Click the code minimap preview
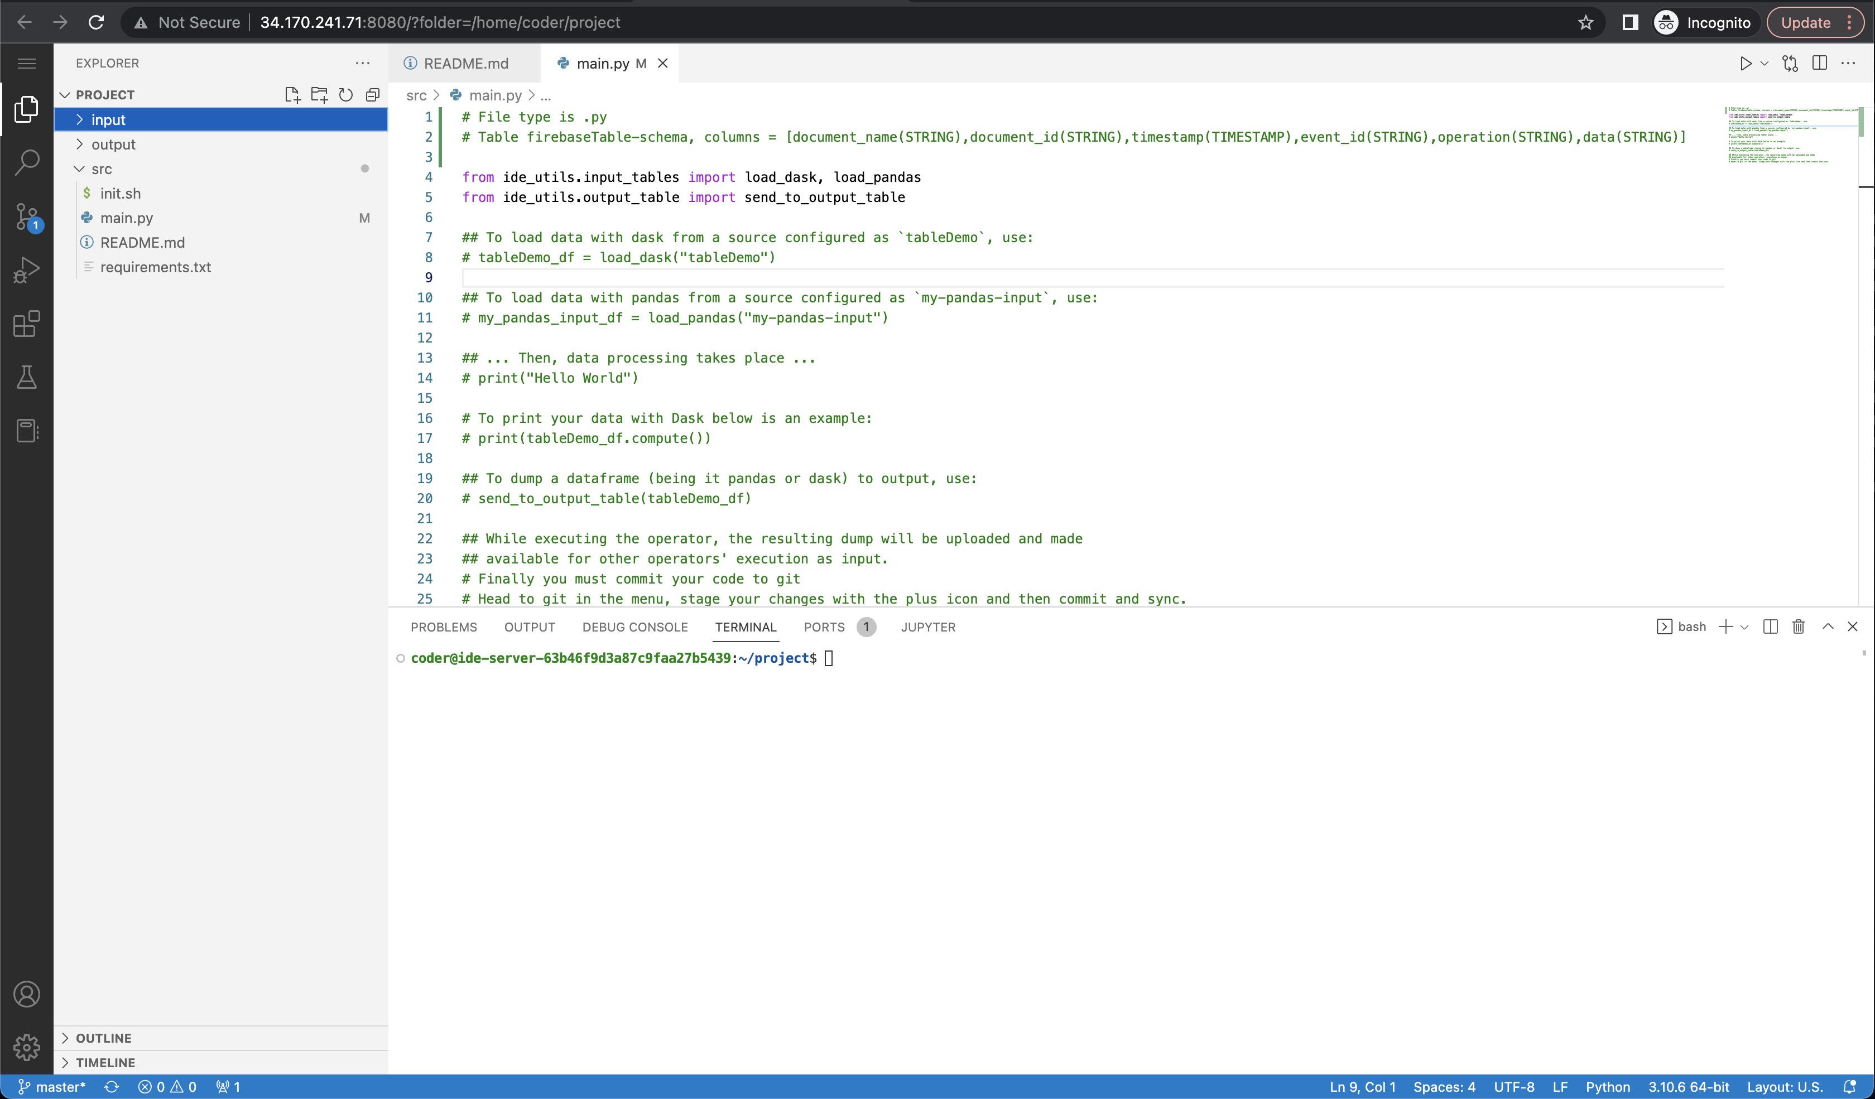Viewport: 1875px width, 1099px height. pos(1793,136)
